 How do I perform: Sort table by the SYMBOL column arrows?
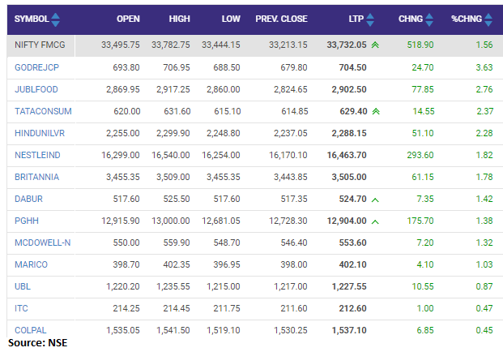54,18
